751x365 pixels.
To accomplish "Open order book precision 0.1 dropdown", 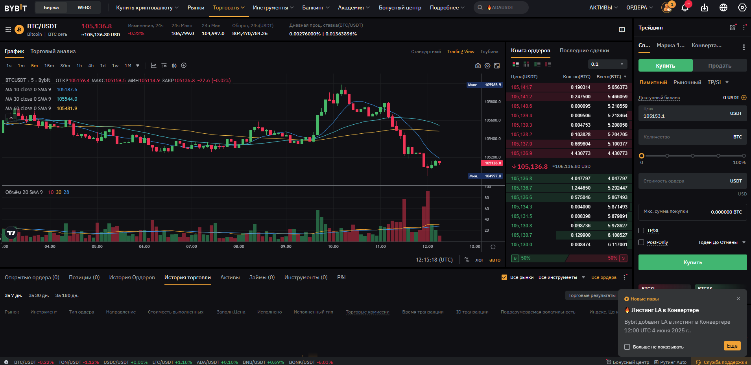I will pos(607,64).
